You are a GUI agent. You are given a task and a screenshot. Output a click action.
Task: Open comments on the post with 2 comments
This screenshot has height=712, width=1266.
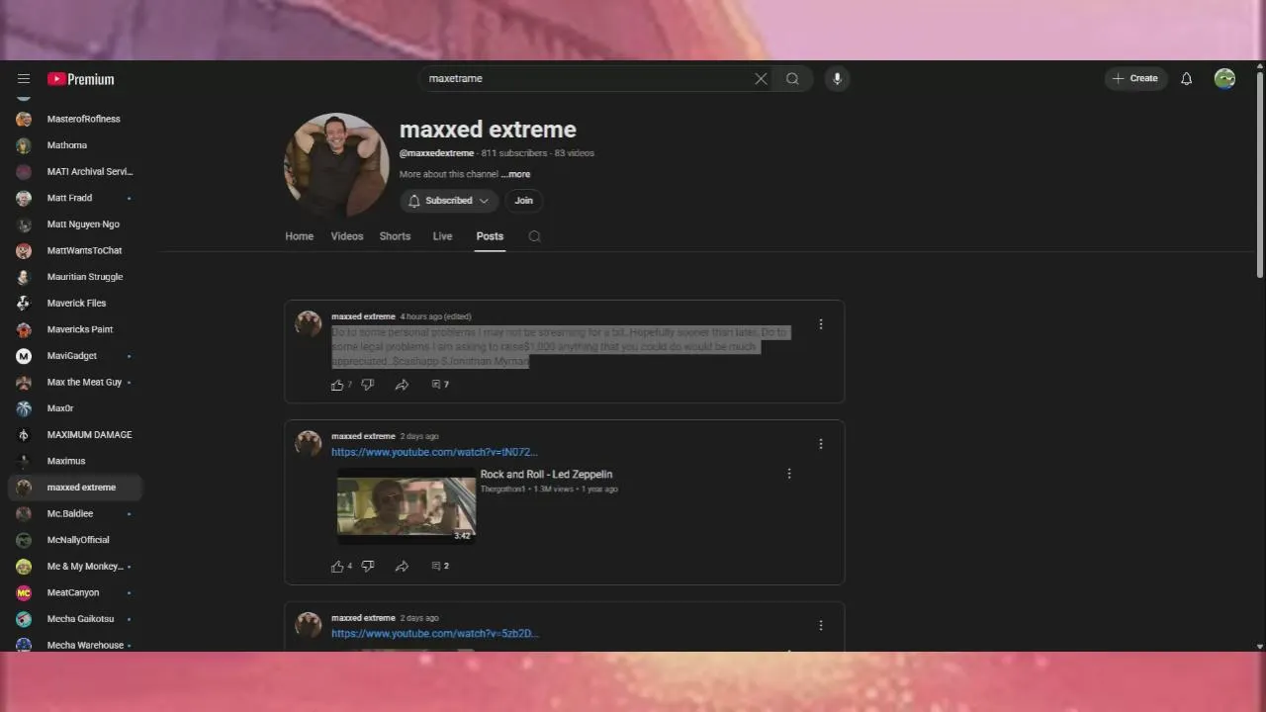440,567
